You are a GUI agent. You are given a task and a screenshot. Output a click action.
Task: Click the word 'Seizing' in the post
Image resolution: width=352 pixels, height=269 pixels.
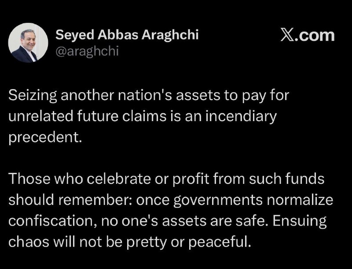tap(33, 96)
